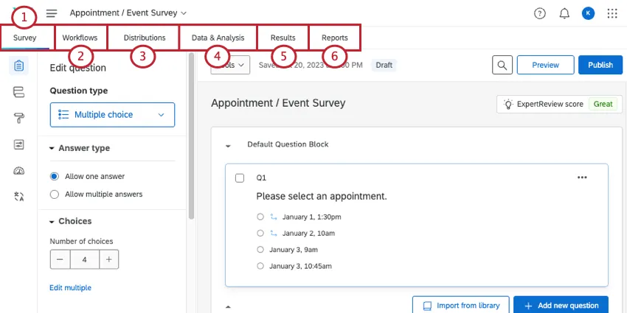Viewport: 627px width, 313px height.
Task: Open the notifications bell
Action: 564,13
